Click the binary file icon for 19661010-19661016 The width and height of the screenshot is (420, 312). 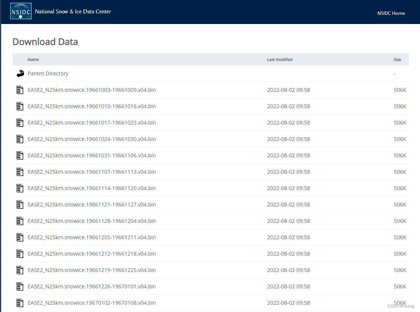[20, 106]
